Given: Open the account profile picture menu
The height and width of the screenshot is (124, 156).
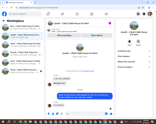Looking at the screenshot, I should [x=150, y=14].
